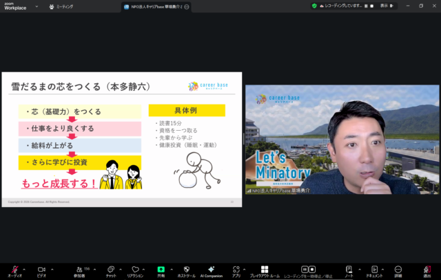Switch to the ミーティング tab
441x280 pixels.
[x=64, y=6]
